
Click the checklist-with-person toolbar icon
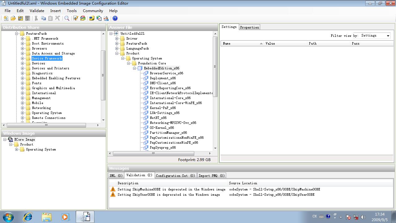pos(106,19)
